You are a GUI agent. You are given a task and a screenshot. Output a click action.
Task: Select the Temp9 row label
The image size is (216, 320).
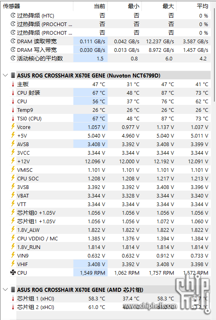25,110
